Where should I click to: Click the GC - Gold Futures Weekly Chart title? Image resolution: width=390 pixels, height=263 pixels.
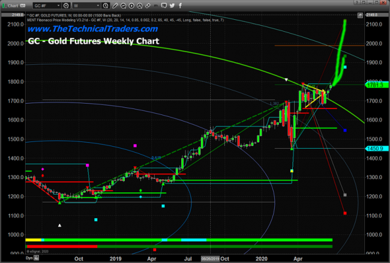point(93,41)
